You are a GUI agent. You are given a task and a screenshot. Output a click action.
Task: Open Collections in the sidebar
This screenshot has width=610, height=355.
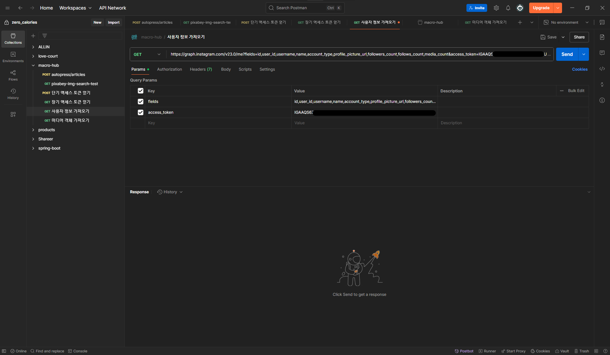[x=13, y=39]
